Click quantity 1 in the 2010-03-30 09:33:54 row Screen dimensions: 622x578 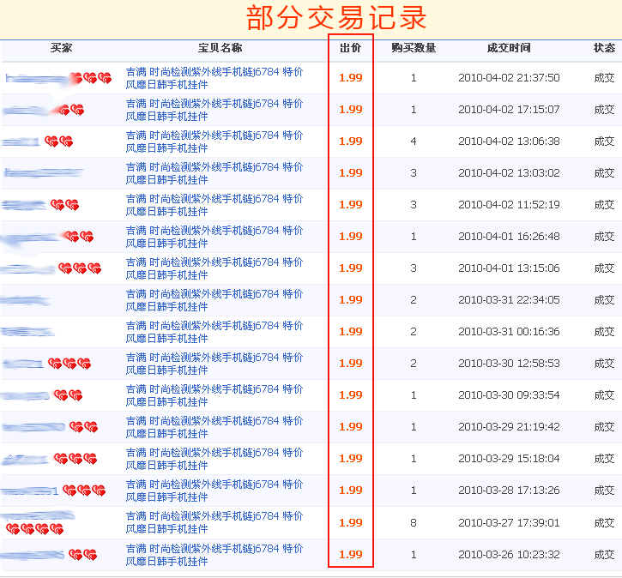click(414, 394)
